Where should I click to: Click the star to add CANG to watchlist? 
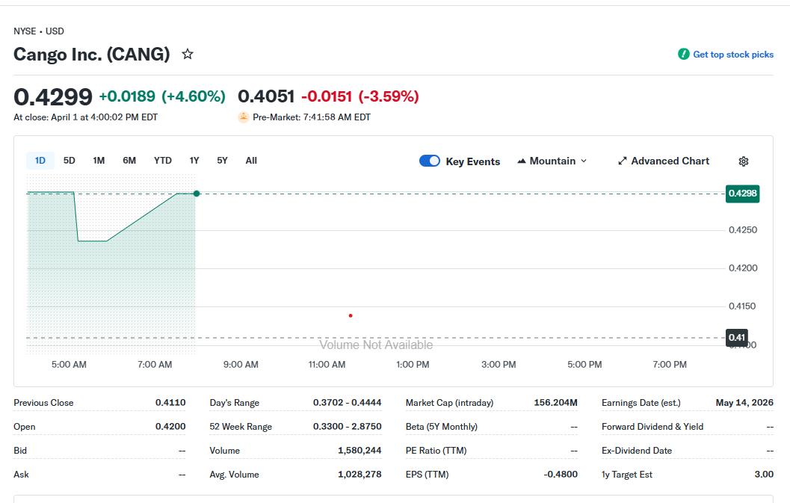click(187, 54)
